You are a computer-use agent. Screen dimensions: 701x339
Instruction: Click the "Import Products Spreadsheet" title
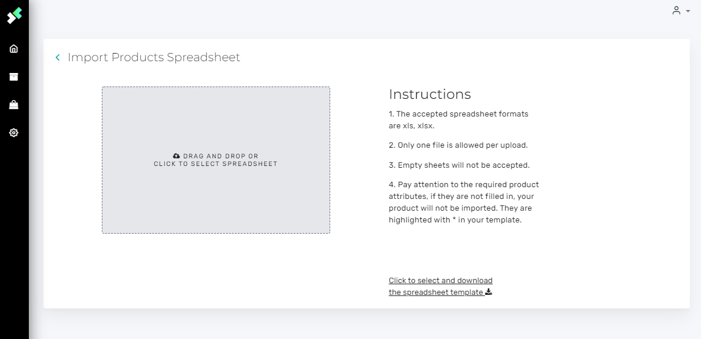click(154, 57)
